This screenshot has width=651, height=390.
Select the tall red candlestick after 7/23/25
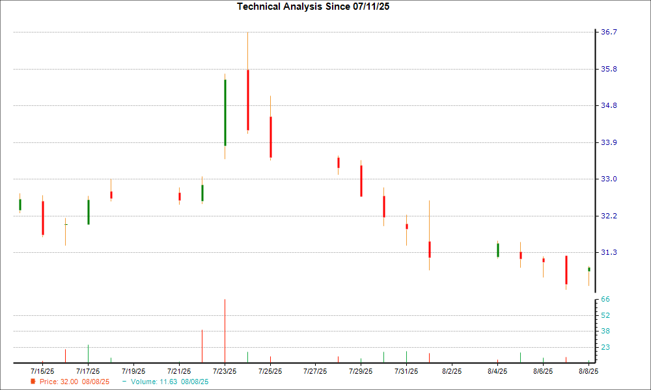pos(248,100)
